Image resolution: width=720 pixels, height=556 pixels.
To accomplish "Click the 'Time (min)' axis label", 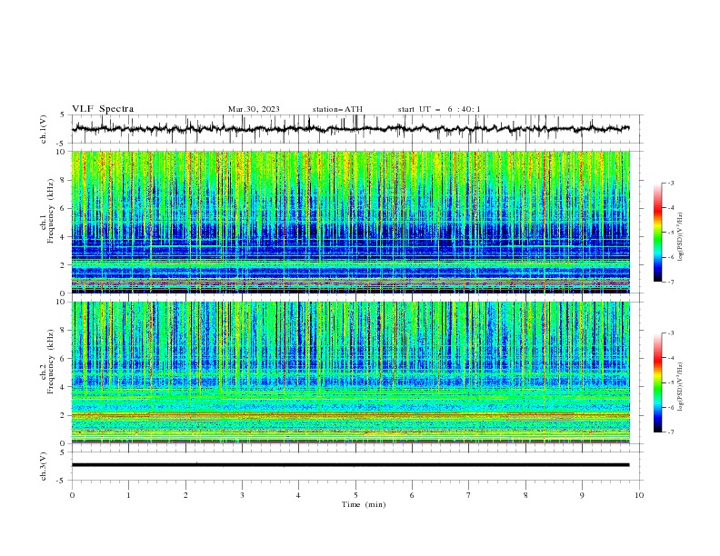I will (x=364, y=504).
